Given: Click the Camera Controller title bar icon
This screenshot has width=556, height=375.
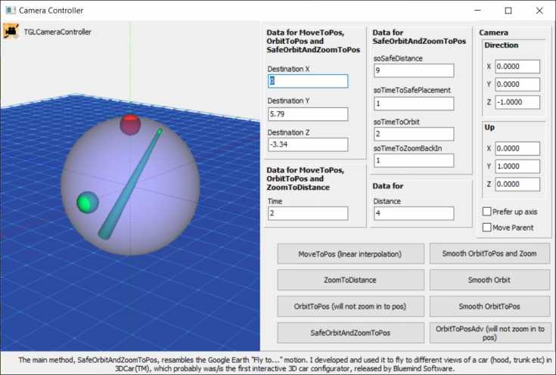Looking at the screenshot, I should 9,11.
